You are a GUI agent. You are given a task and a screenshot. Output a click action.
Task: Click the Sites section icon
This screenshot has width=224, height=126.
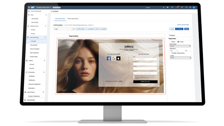click(x=29, y=15)
